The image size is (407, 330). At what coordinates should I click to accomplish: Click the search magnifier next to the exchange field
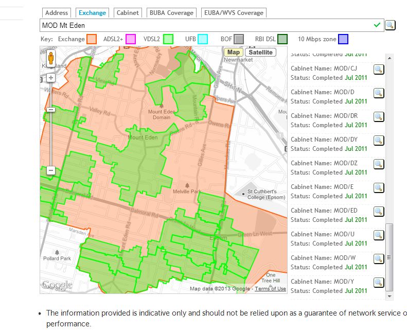point(390,25)
